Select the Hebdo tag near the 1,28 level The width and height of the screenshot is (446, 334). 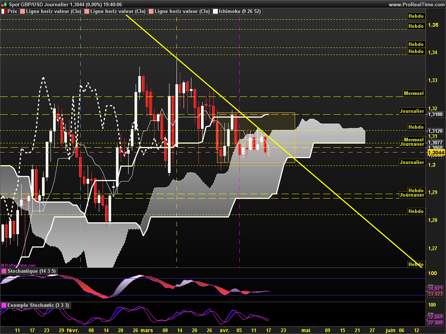coord(416,211)
